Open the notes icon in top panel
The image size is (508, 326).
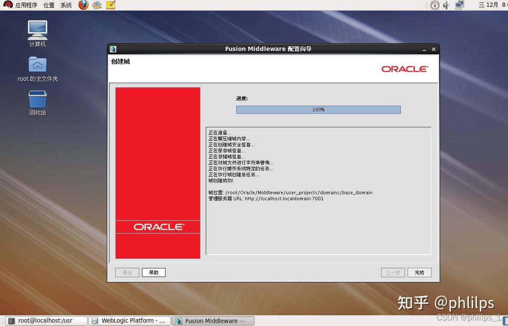tap(111, 5)
